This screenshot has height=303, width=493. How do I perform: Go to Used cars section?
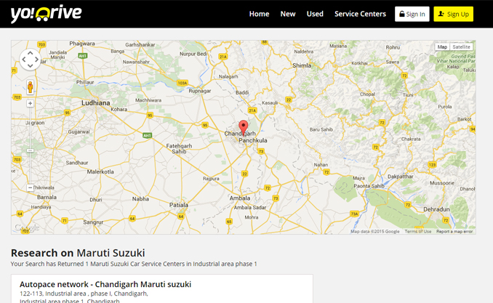[315, 14]
